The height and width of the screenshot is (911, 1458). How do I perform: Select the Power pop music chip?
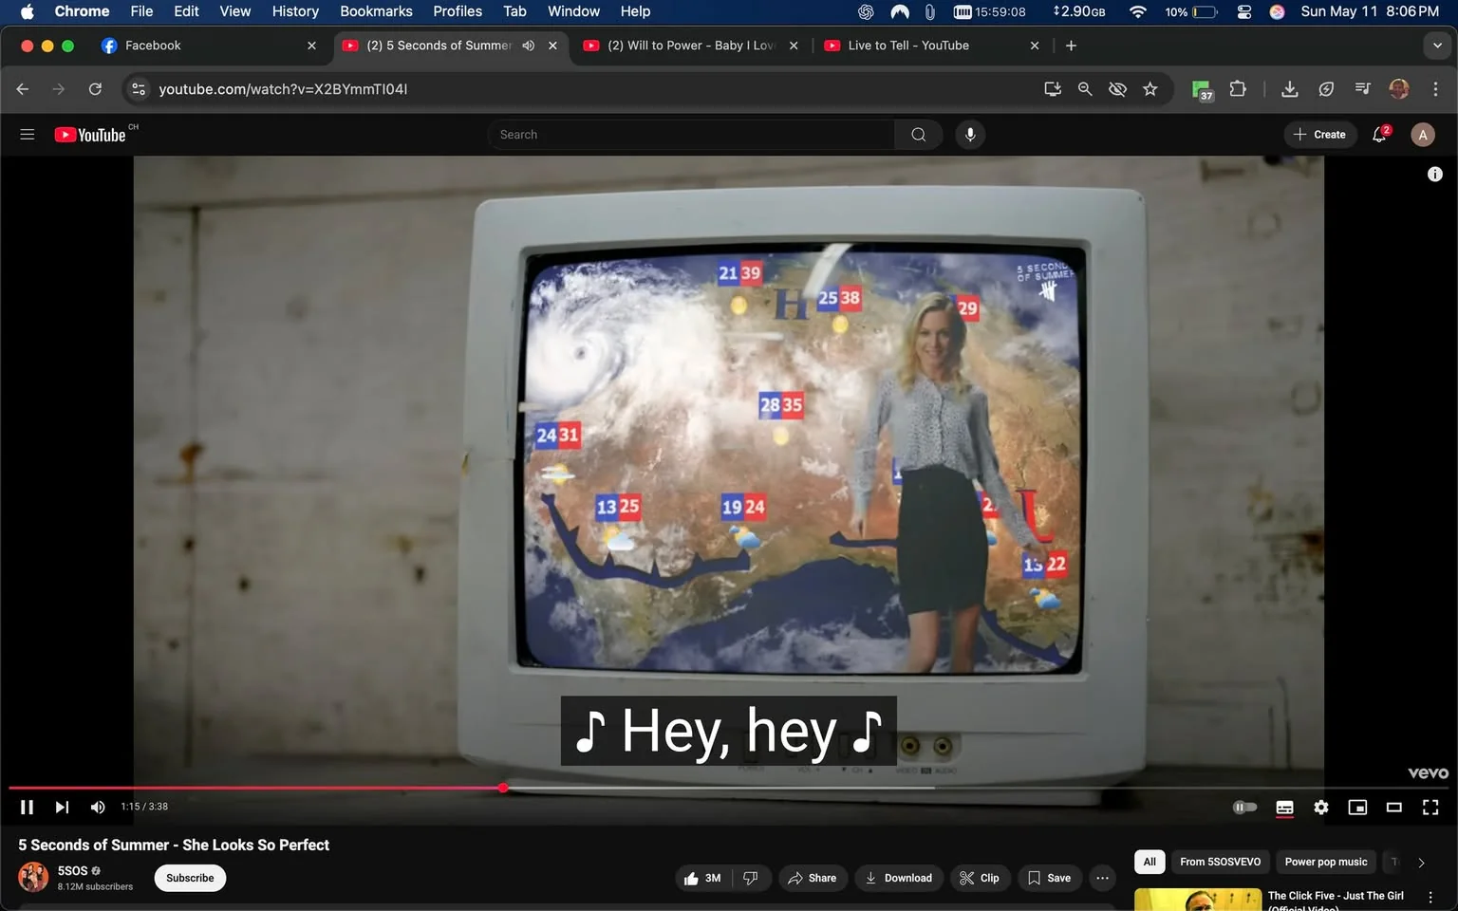[x=1326, y=862]
